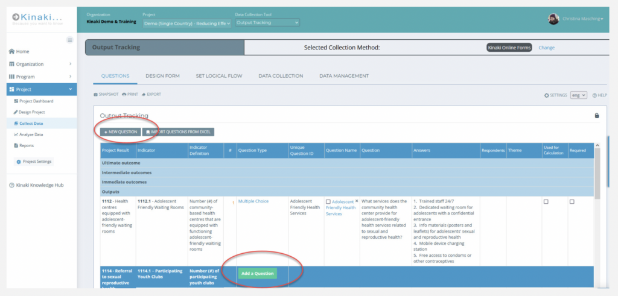Toggle the Required checkbox
Viewport: 618px width, 296px height.
tap(572, 201)
